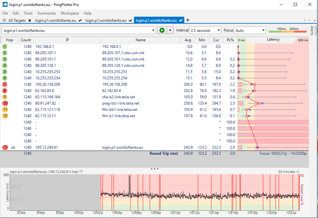Image resolution: width=318 pixels, height=218 pixels.
Task: Select the 192.168.0.1 IP cell
Action: point(45,47)
